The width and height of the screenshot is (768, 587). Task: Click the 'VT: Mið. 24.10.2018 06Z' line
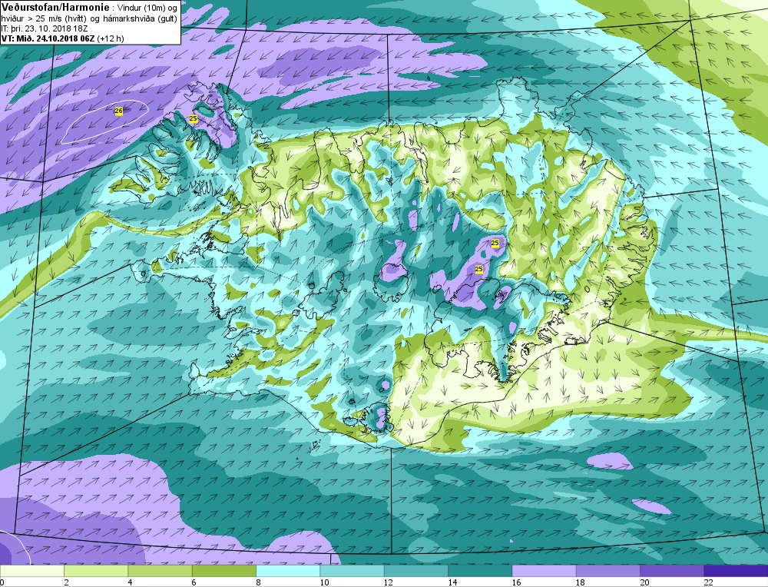(x=48, y=38)
